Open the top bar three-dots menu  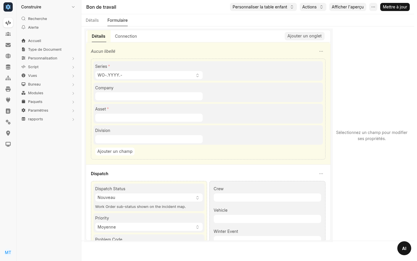click(373, 7)
